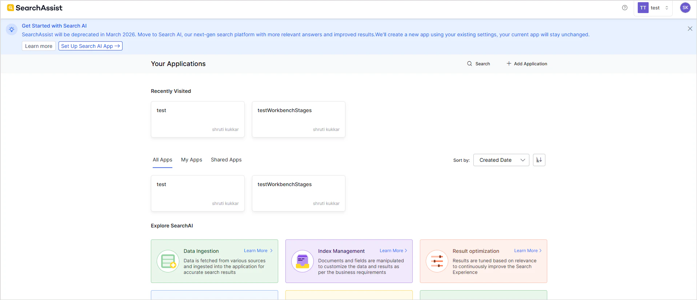Expand the test workspace switcher arrows
The width and height of the screenshot is (697, 300).
[667, 8]
